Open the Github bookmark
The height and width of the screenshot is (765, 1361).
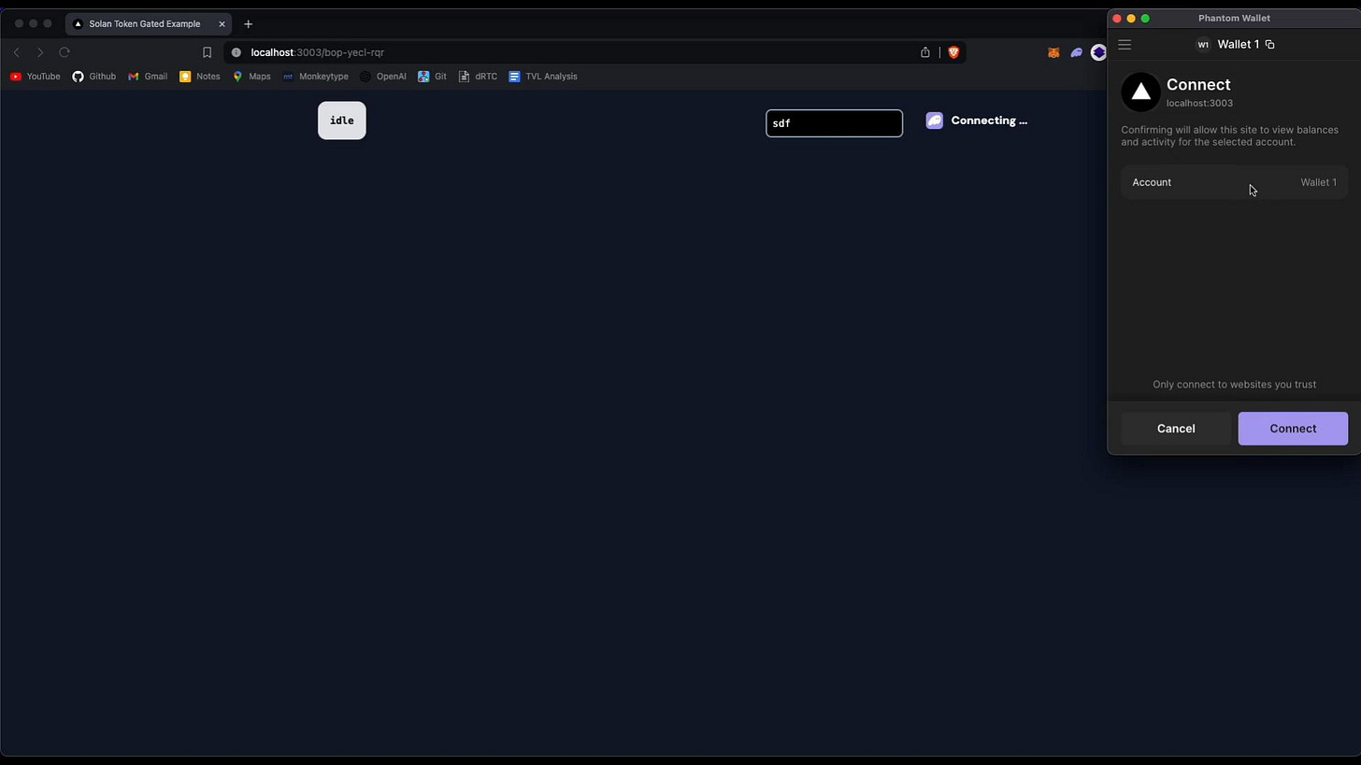click(x=94, y=77)
